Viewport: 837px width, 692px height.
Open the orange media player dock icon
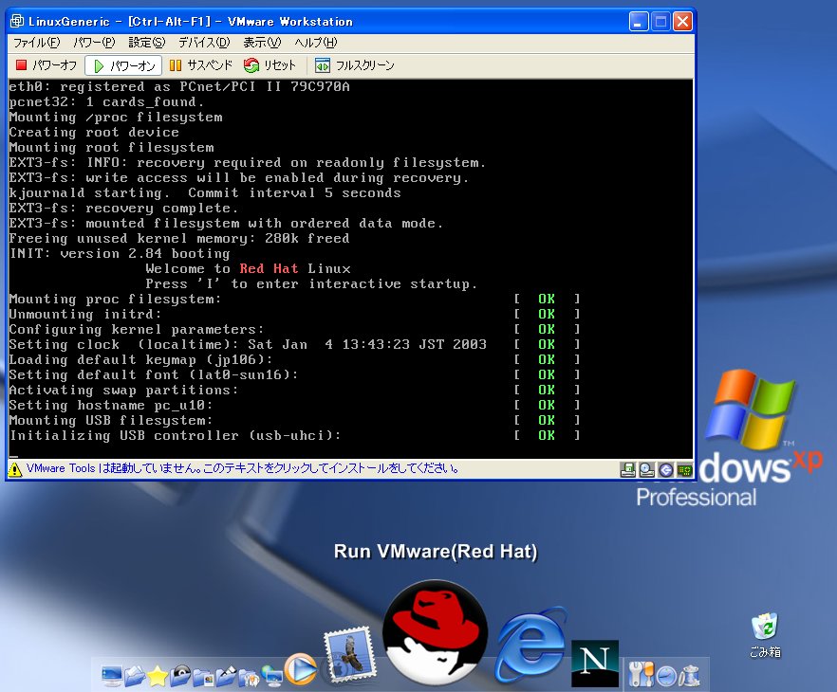pos(301,669)
